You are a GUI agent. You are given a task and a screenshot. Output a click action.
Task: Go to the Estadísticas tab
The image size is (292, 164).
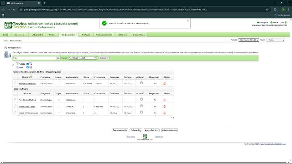[139, 35]
